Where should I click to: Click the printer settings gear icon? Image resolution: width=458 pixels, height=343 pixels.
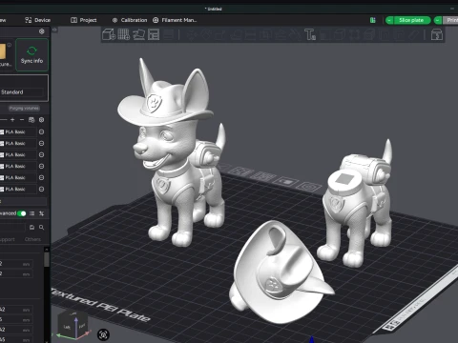pyautogui.click(x=42, y=31)
